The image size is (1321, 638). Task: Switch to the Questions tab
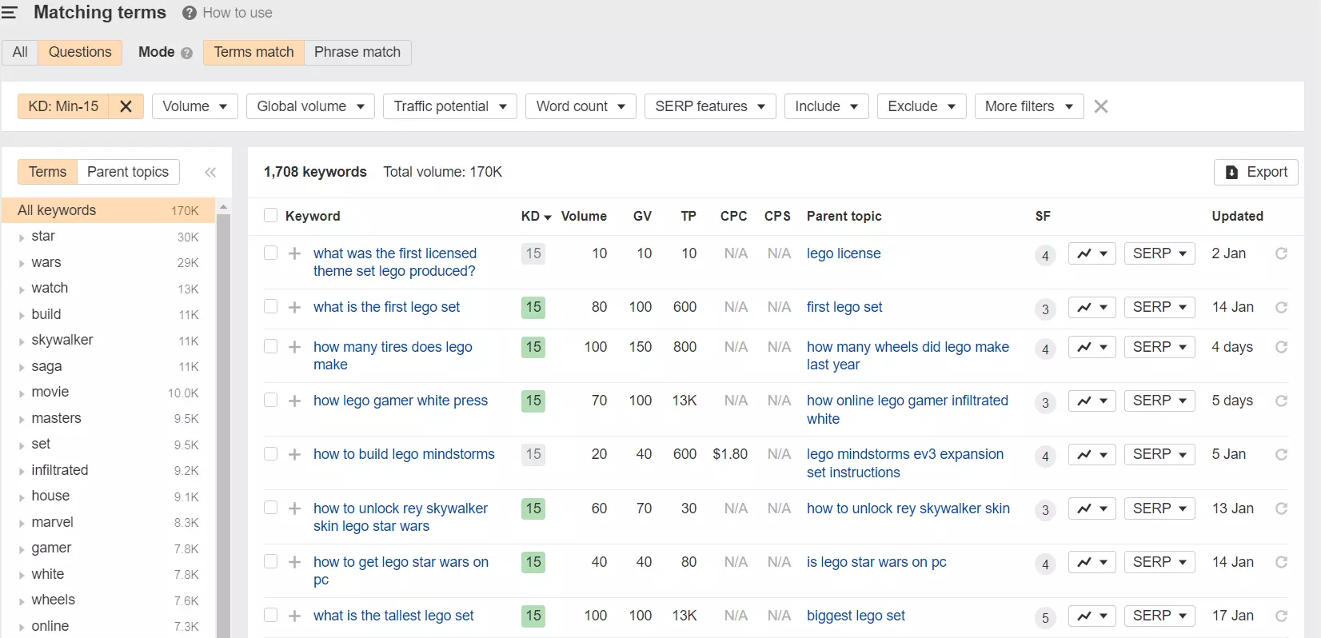pyautogui.click(x=80, y=52)
